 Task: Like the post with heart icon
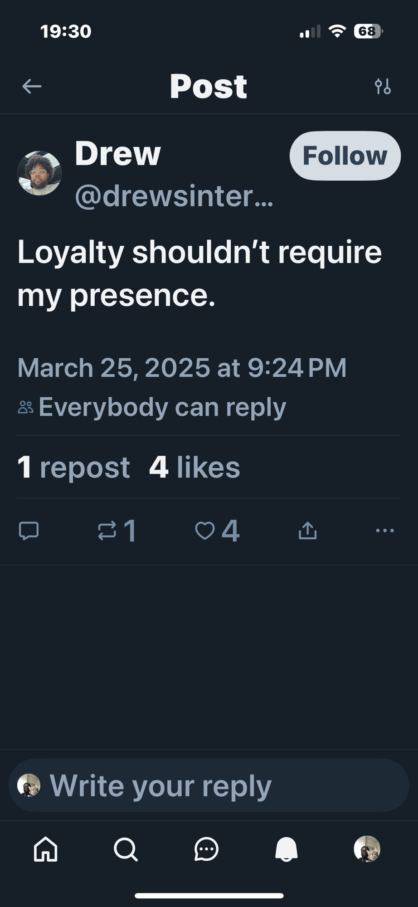coord(205,530)
